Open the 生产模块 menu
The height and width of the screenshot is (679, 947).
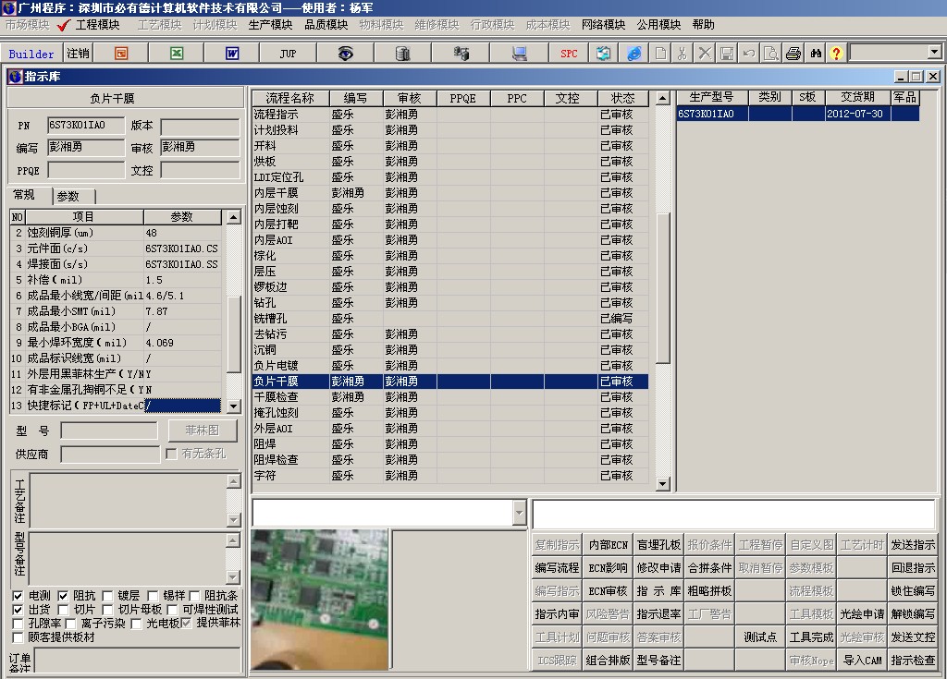(270, 25)
